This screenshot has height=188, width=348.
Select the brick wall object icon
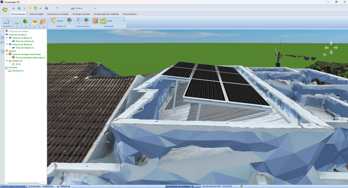(x=43, y=21)
